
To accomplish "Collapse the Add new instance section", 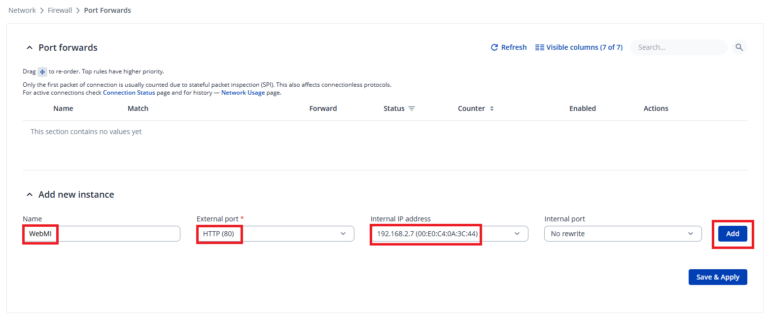I will [x=30, y=195].
